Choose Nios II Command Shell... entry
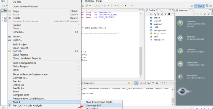Image resolution: width=213 pixels, height=109 pixels. [101, 102]
